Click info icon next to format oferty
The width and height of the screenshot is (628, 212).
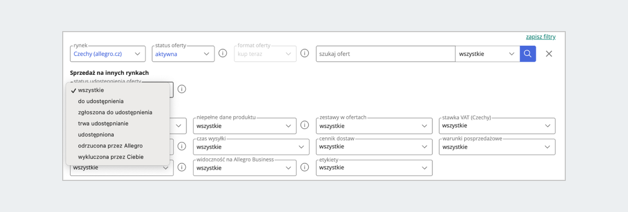[x=305, y=53]
